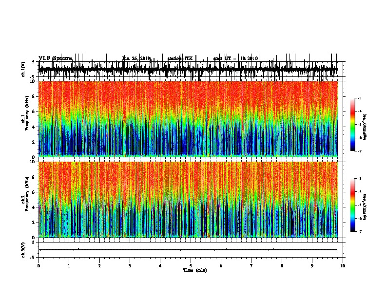The image size is (386, 298).
Task: Click the flat ch.3 voltage trace
Action: 188,250
